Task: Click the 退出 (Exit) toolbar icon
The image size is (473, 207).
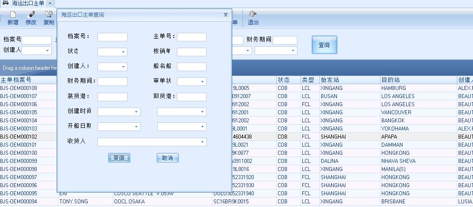Action: pos(253,18)
